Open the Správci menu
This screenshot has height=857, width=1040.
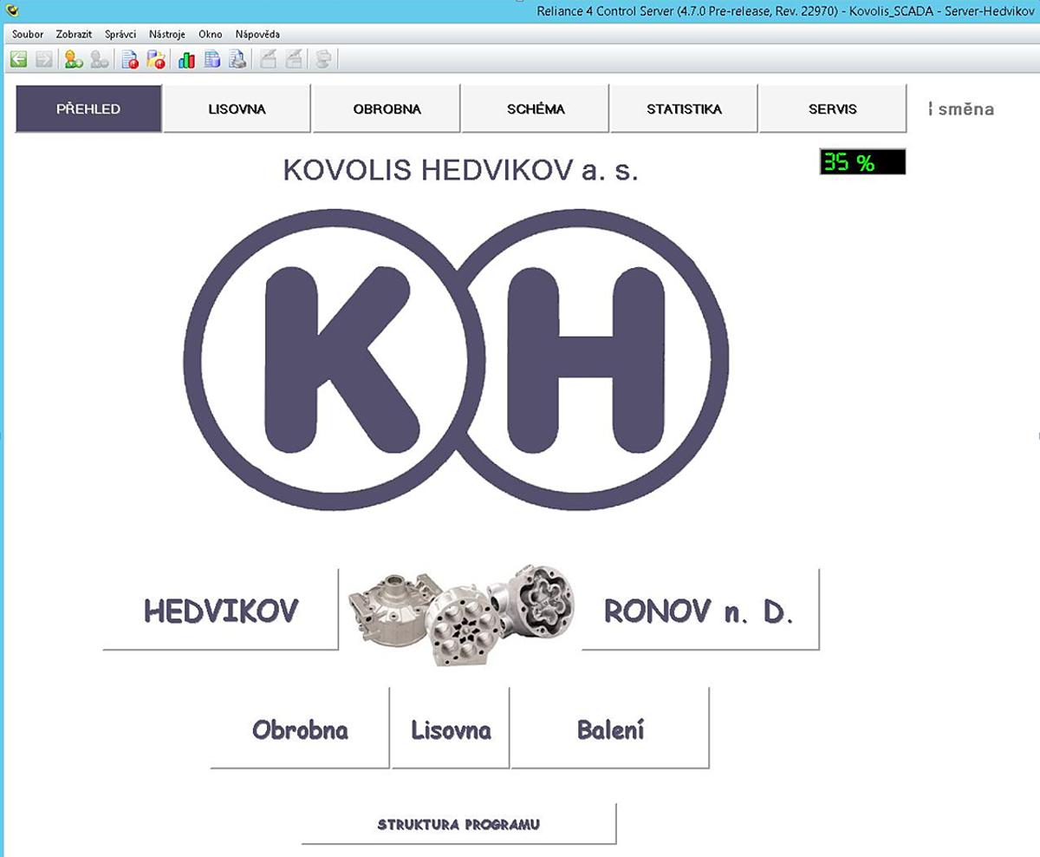(120, 35)
